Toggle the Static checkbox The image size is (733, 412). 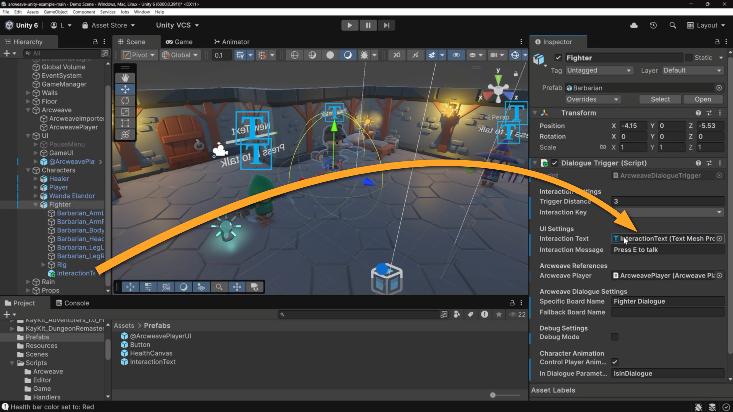689,58
